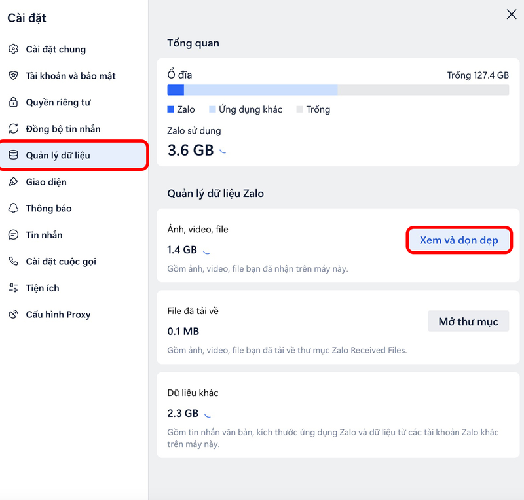Viewport: 524px width, 500px height.
Task: Click the 1.4 GB media size value
Action: click(182, 249)
